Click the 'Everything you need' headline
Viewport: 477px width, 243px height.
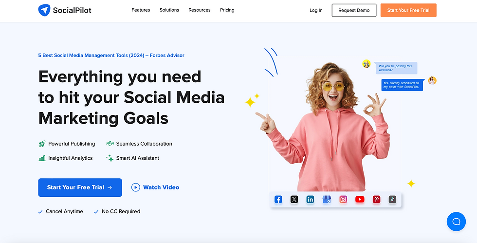tap(120, 77)
